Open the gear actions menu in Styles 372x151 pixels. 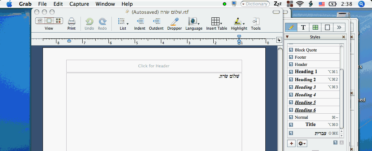tap(302, 143)
